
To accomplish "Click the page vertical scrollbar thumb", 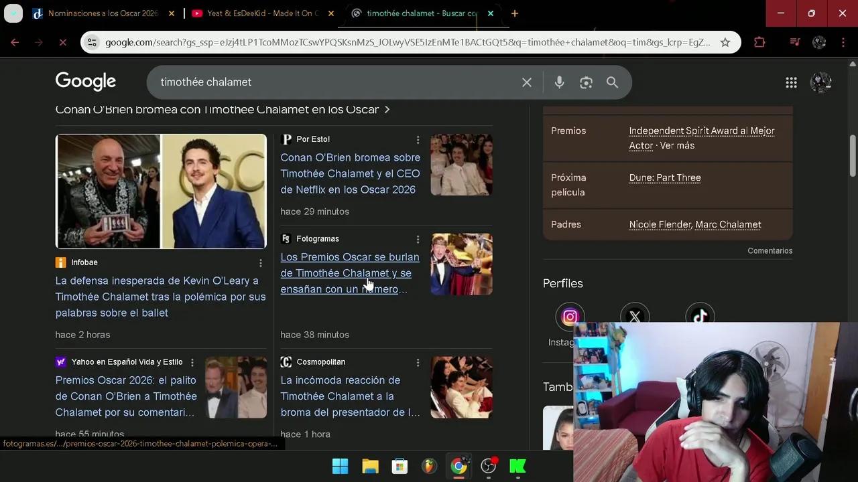I will click(x=853, y=155).
